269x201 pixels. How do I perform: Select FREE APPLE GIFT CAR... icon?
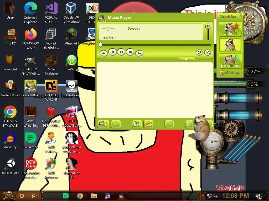(51, 116)
